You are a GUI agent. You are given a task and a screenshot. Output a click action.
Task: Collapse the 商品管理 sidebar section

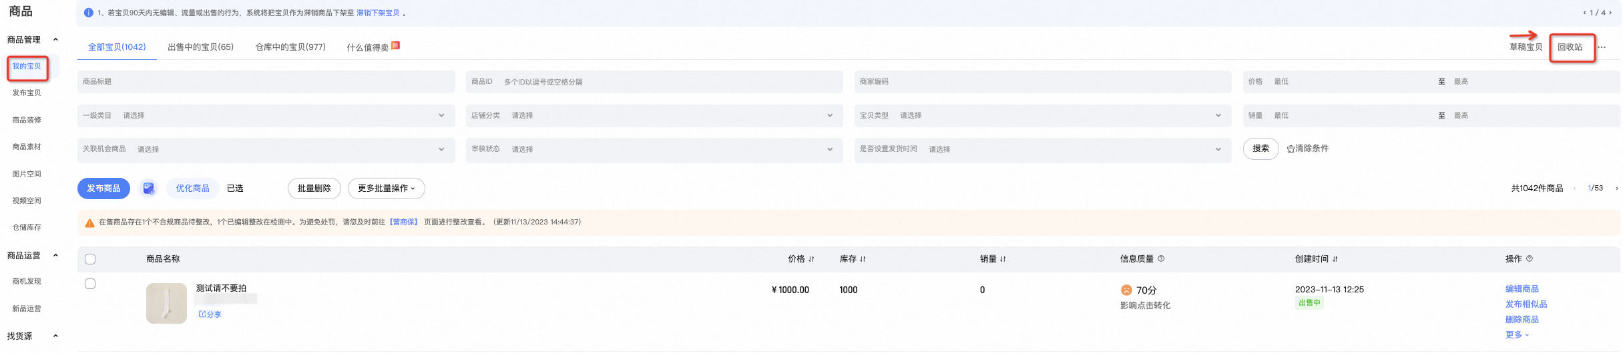coord(55,39)
